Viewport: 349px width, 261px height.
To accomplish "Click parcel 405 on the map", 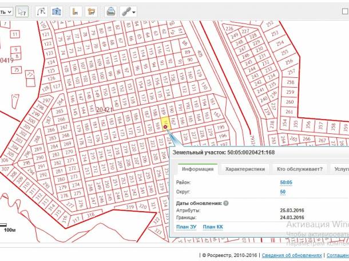I will coord(200,53).
